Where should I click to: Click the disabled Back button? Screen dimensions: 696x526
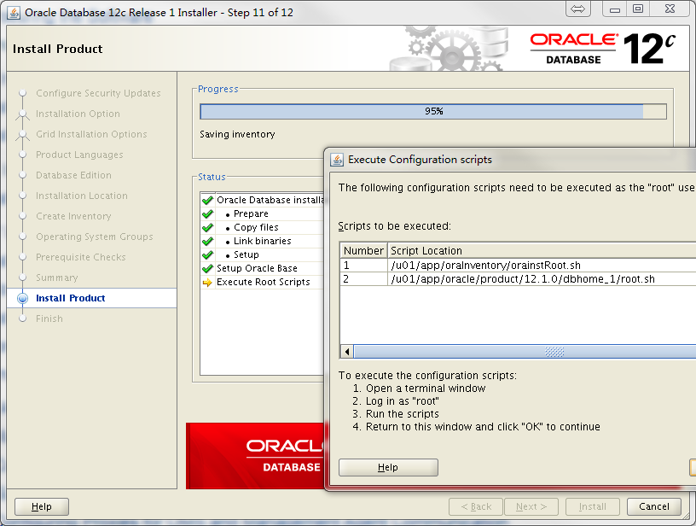click(x=476, y=506)
